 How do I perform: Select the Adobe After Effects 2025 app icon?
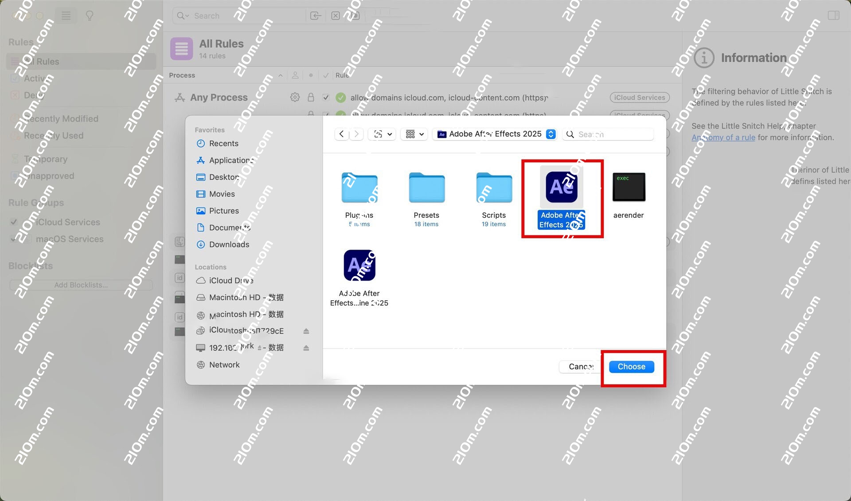[x=561, y=188]
